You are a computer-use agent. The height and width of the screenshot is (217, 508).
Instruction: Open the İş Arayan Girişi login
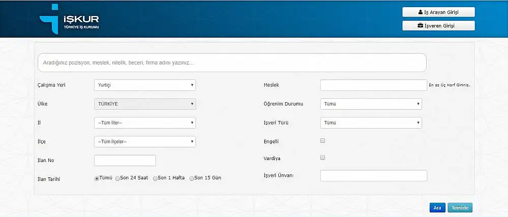(438, 12)
